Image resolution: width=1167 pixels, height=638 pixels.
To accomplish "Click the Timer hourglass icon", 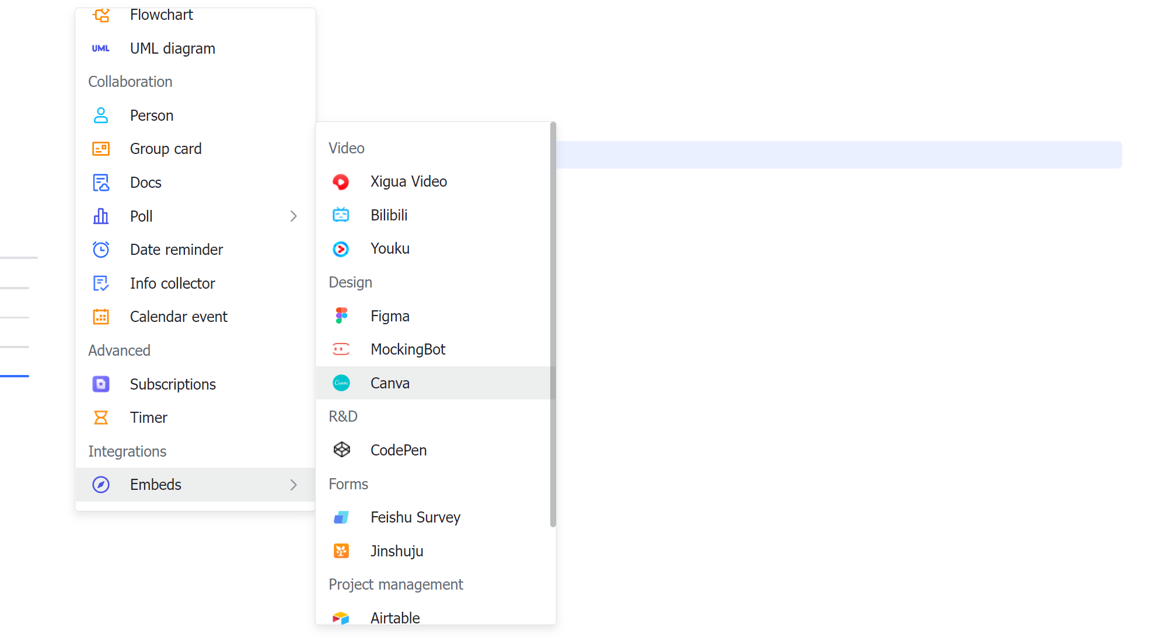I will pyautogui.click(x=100, y=417).
